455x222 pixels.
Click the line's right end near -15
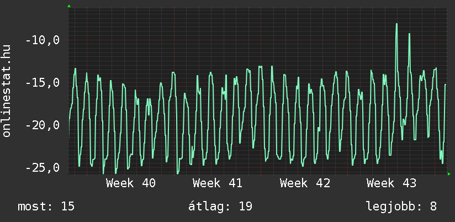coord(445,84)
